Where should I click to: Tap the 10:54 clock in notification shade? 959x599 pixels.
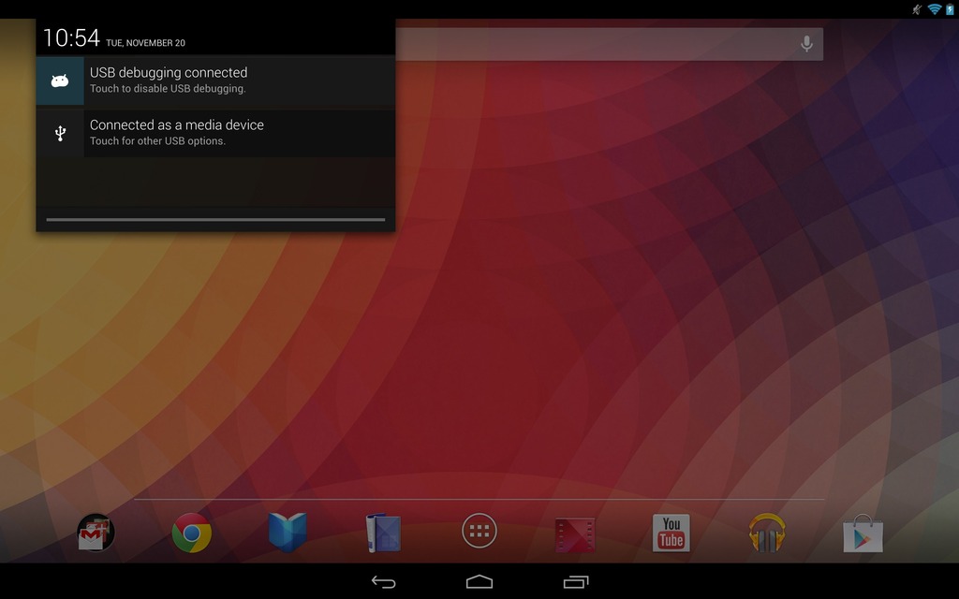pos(71,37)
